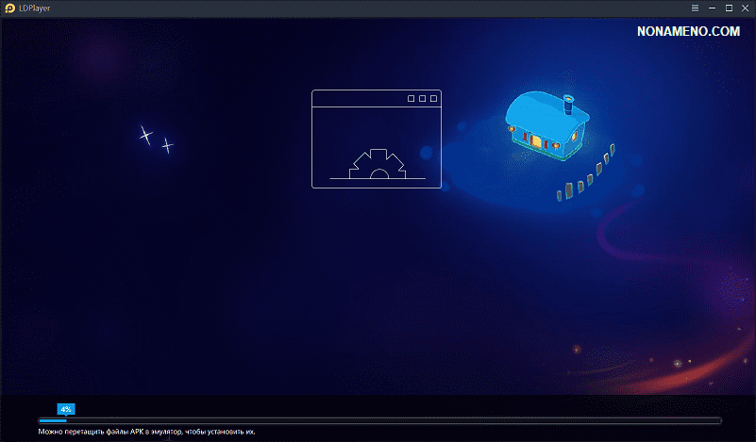Click the LDPlayer logo icon in title bar

(x=8, y=8)
